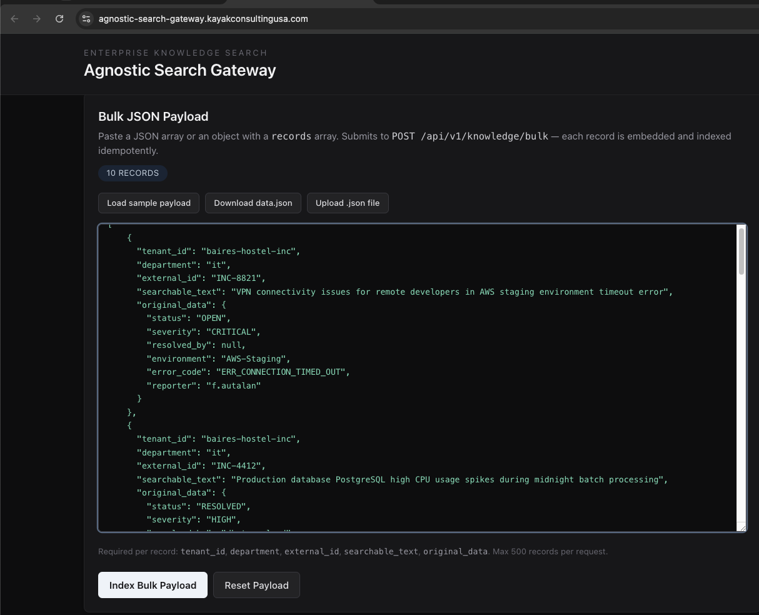Viewport: 759px width, 615px height.
Task: Click the "reporter": "f.autalan" line
Action: pyautogui.click(x=203, y=385)
